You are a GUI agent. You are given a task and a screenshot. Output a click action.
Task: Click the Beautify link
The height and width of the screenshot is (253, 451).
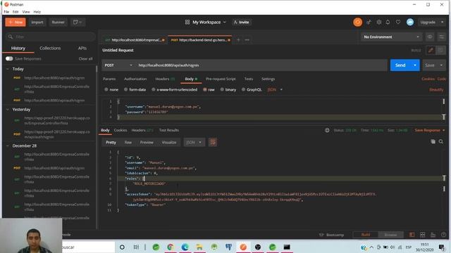(x=436, y=89)
